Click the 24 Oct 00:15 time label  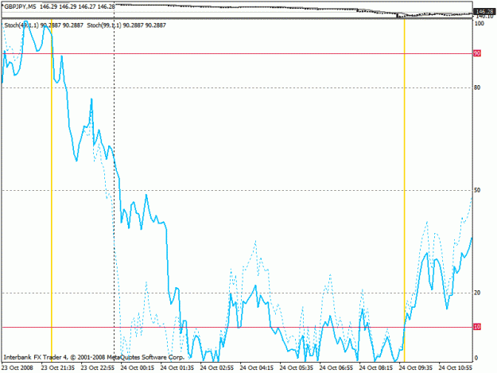pos(138,367)
